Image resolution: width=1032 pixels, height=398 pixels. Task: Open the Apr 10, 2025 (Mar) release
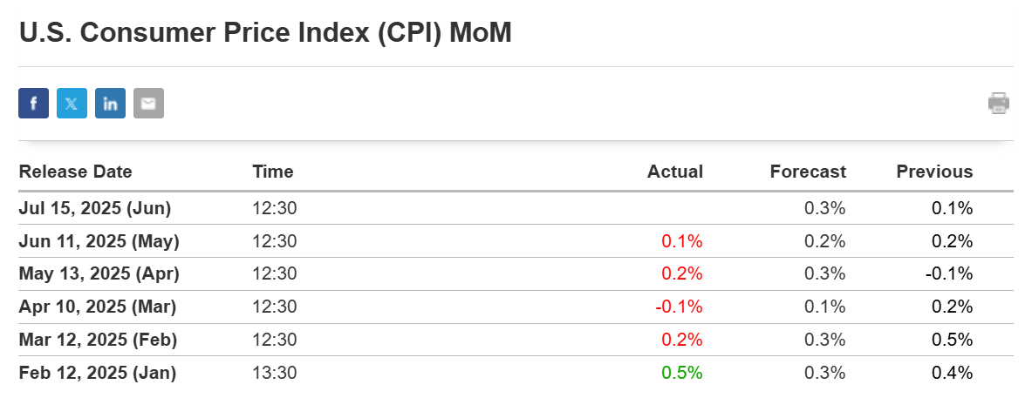516,307
